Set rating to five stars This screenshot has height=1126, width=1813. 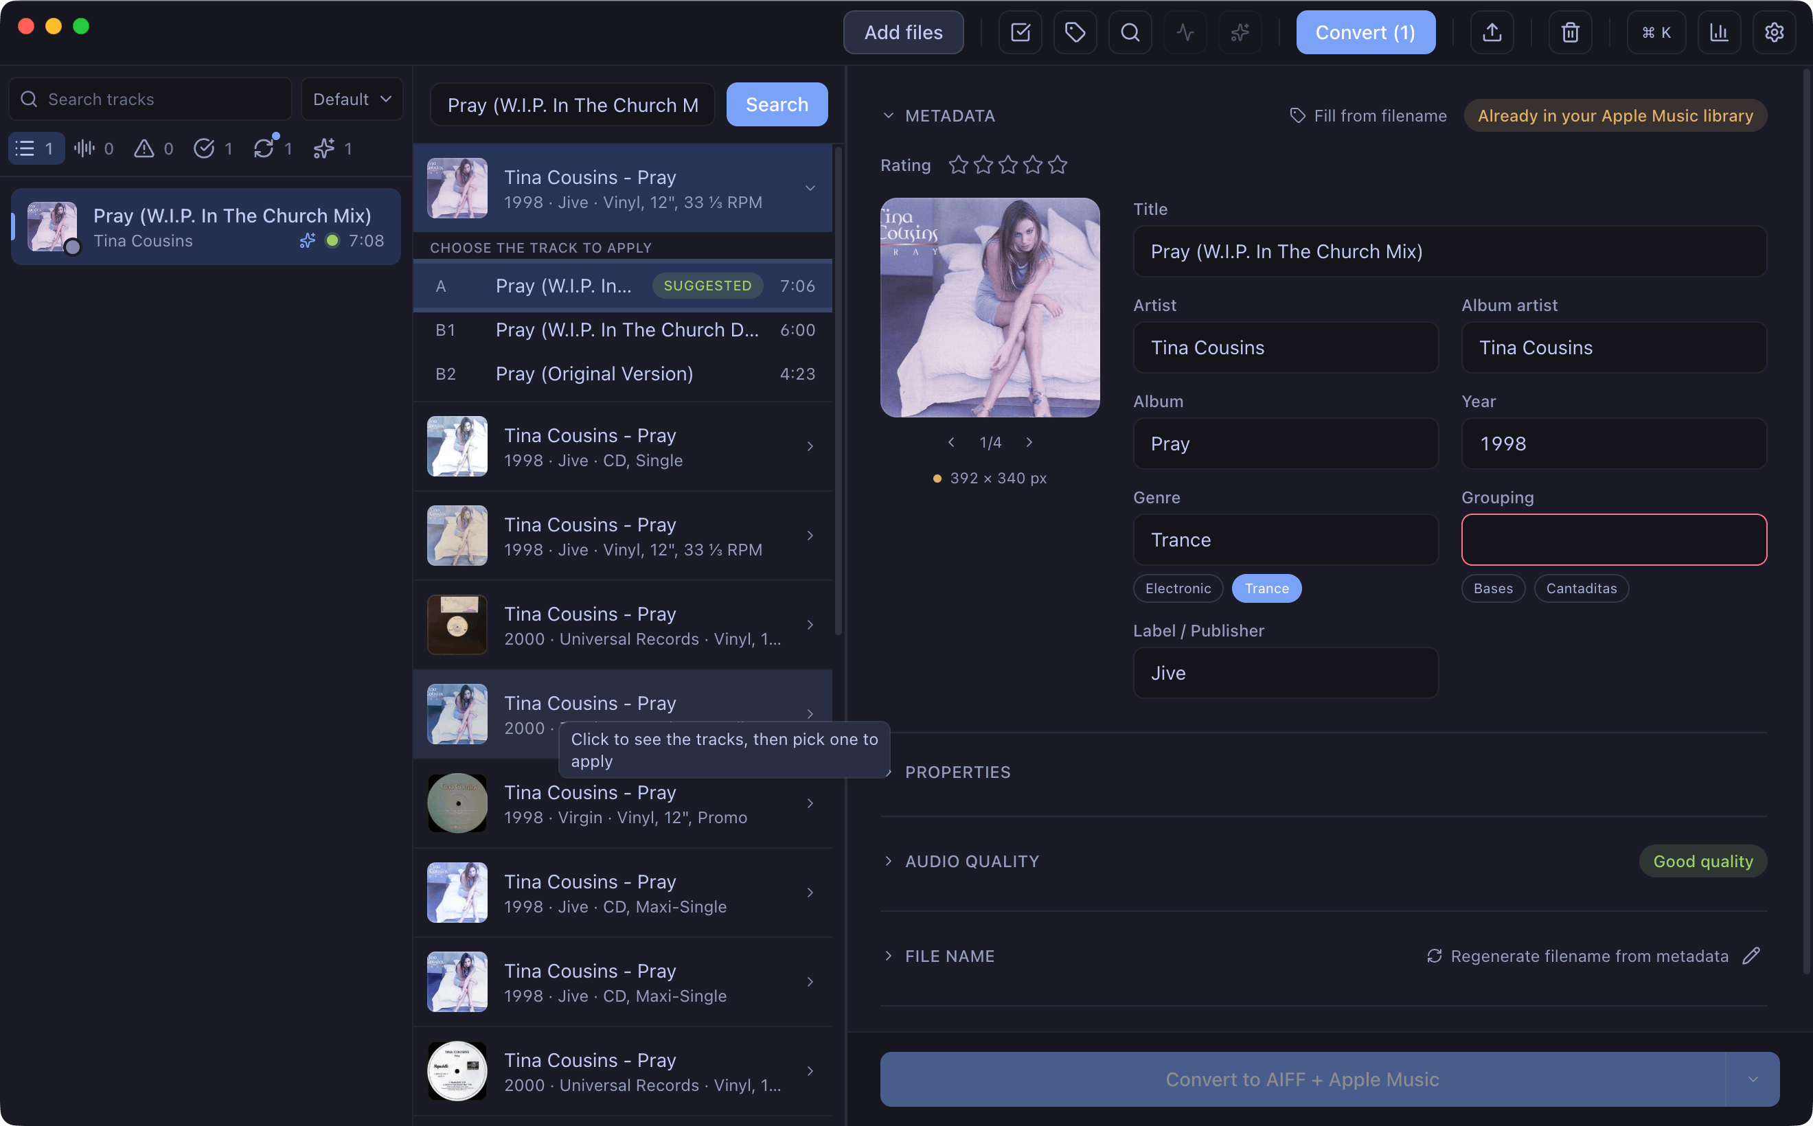point(1058,165)
